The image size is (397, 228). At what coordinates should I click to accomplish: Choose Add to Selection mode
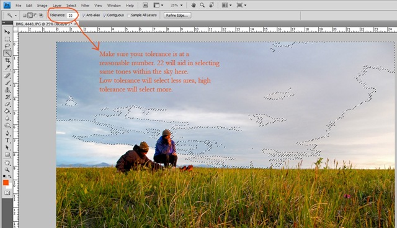[x=30, y=16]
